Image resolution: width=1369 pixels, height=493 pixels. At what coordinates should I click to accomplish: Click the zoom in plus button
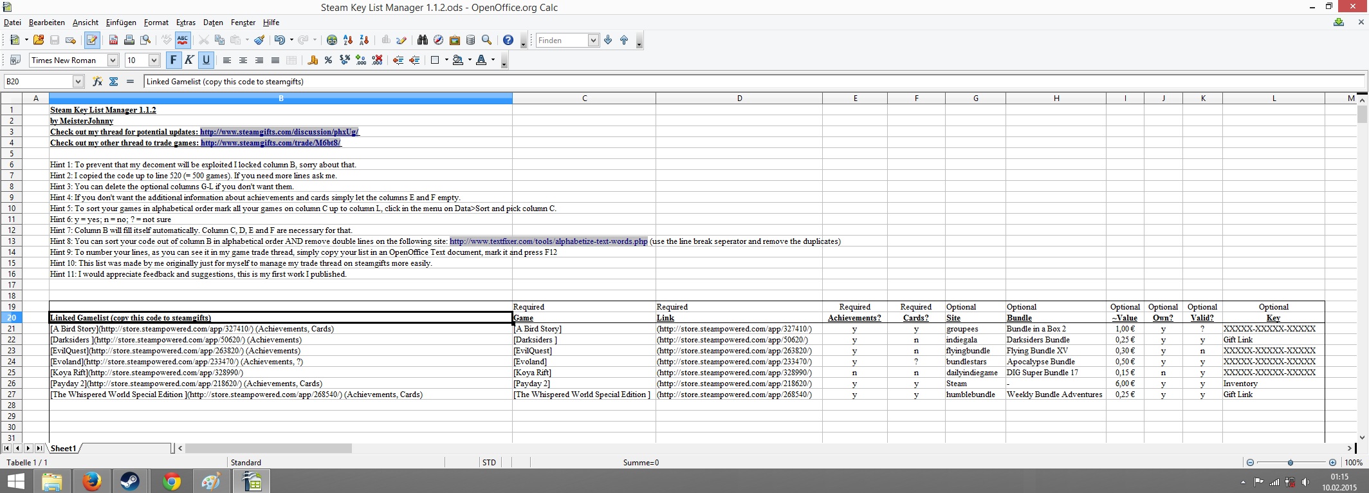pos(1332,462)
